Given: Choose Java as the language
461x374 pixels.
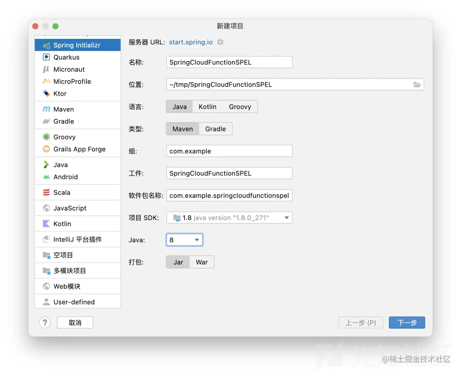Looking at the screenshot, I should click(179, 107).
